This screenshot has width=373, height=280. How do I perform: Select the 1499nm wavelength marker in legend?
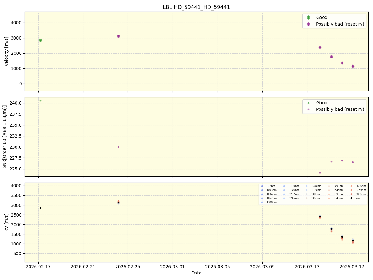329,186
